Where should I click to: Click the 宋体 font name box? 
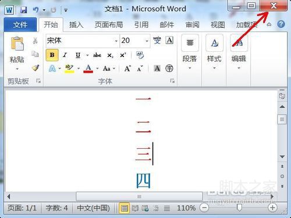point(80,41)
